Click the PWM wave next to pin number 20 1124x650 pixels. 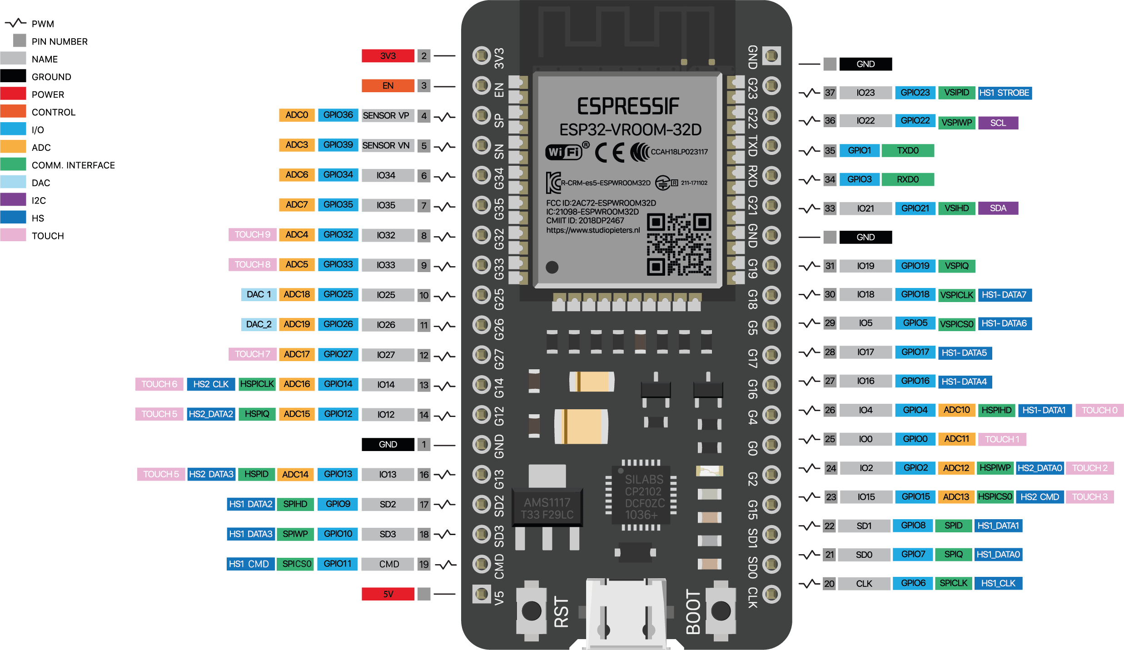[x=809, y=583]
